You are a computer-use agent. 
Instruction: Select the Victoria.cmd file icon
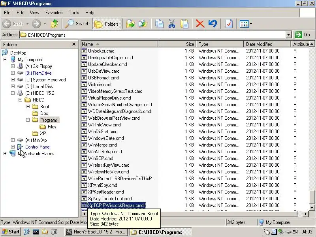point(84,84)
